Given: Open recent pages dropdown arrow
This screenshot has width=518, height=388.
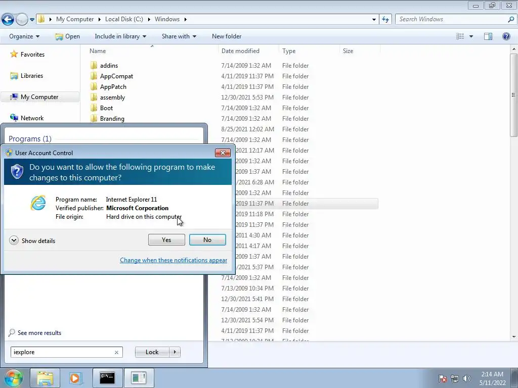Looking at the screenshot, I should tap(32, 20).
